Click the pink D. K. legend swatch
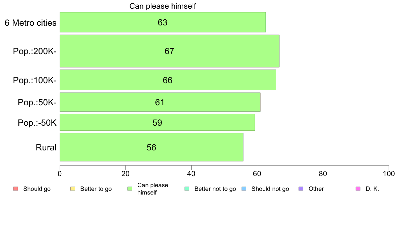The width and height of the screenshot is (398, 246). click(358, 189)
